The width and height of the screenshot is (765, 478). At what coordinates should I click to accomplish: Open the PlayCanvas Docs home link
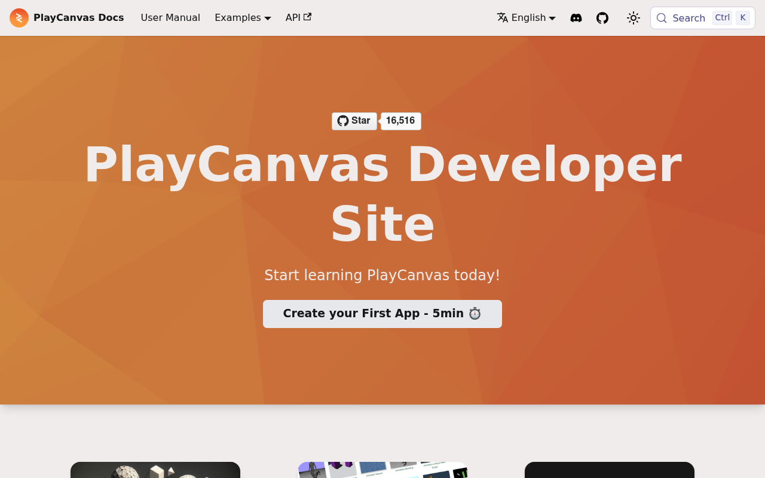(67, 18)
